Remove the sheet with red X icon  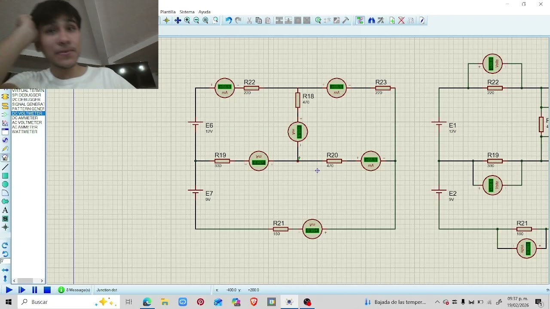click(x=401, y=20)
